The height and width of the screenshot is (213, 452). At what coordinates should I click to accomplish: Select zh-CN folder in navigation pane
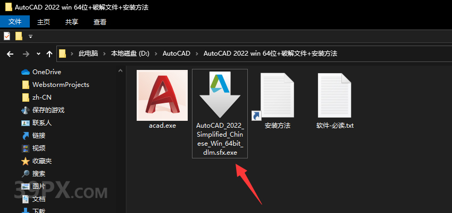tap(42, 97)
